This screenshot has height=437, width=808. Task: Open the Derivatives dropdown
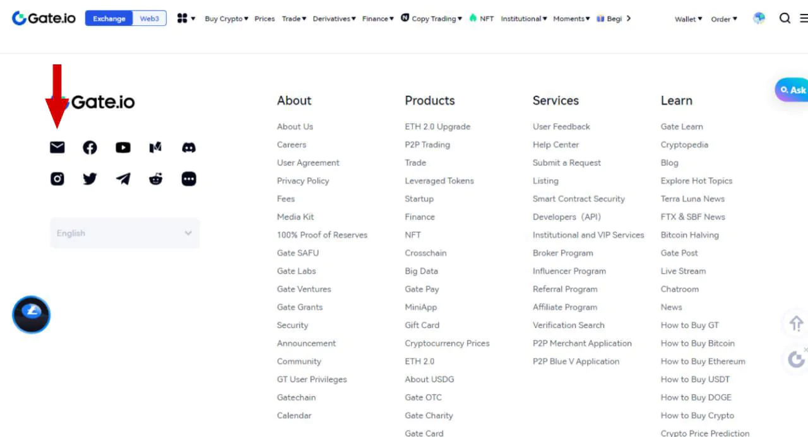click(x=335, y=19)
